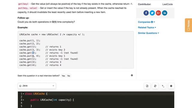Image resolution: width=192 pixels, height=108 pixels.
Task: Click the info icon beside Companies
Action: tap(152, 22)
